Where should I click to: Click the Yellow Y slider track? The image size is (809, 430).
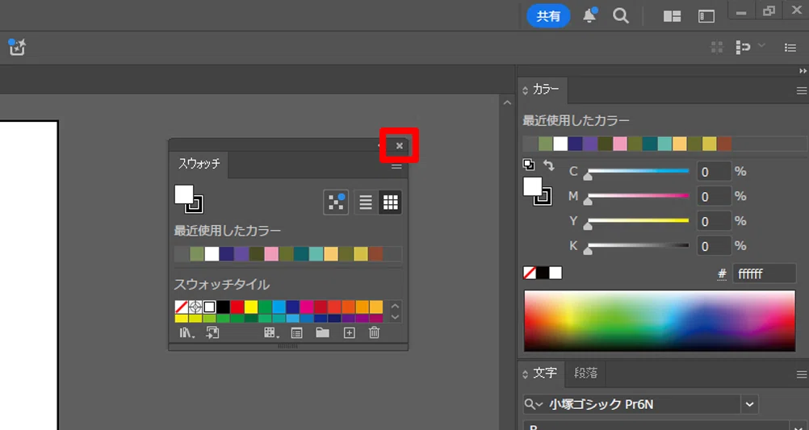(638, 221)
